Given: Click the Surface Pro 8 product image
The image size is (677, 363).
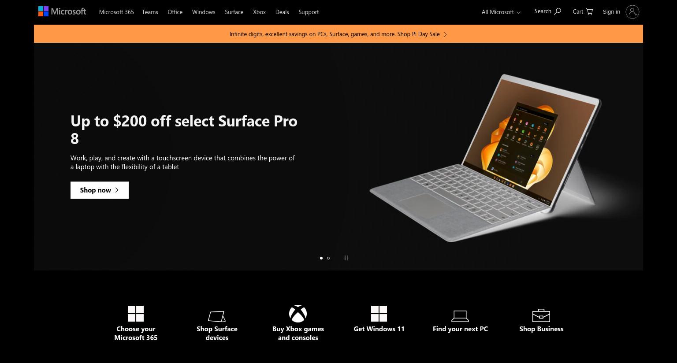Looking at the screenshot, I should coord(485,158).
